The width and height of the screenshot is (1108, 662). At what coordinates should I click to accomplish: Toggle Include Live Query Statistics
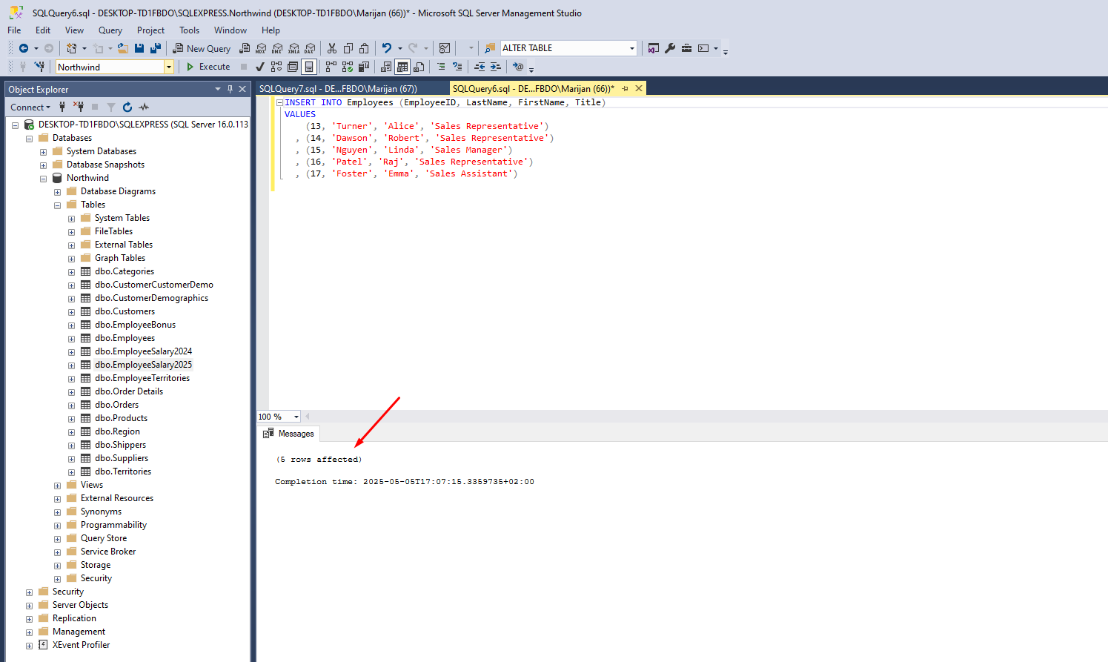tap(348, 67)
